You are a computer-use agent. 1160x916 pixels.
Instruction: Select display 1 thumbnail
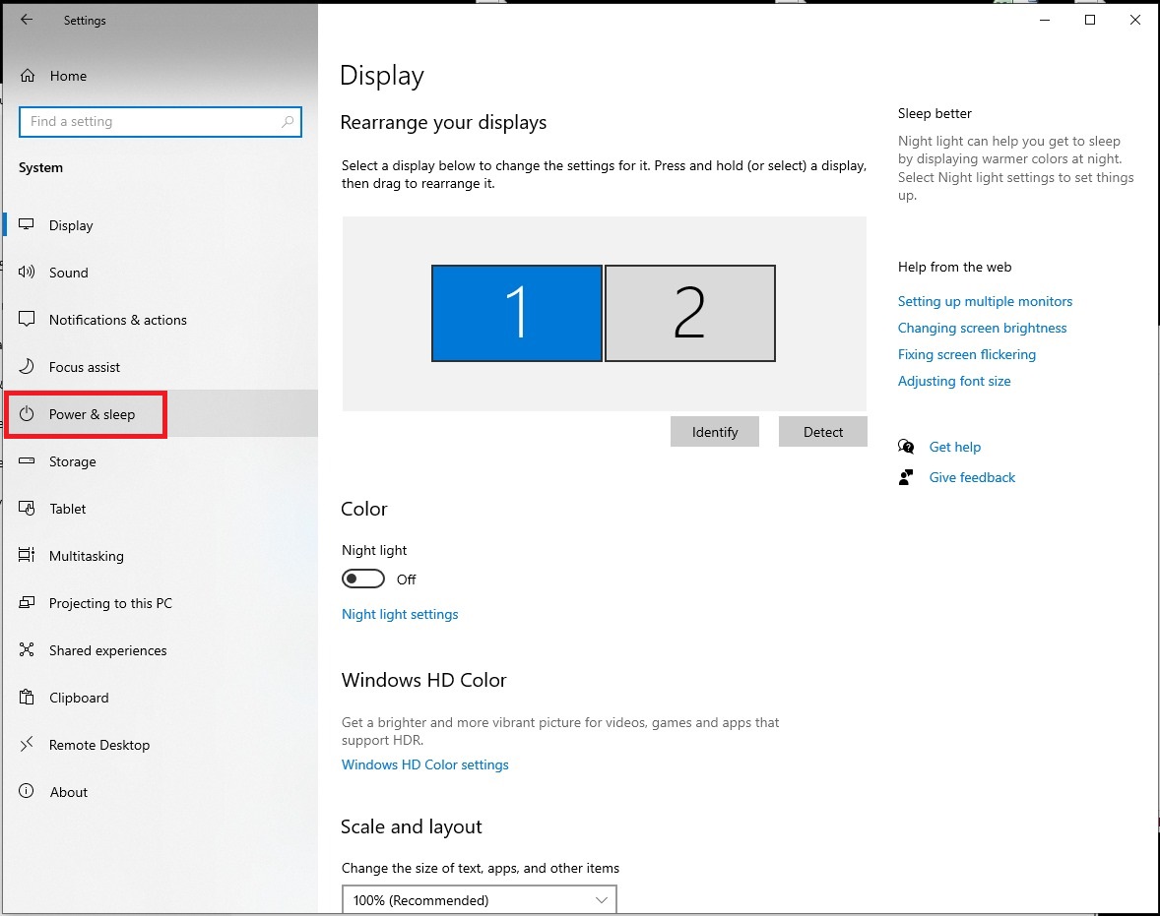[x=516, y=314]
